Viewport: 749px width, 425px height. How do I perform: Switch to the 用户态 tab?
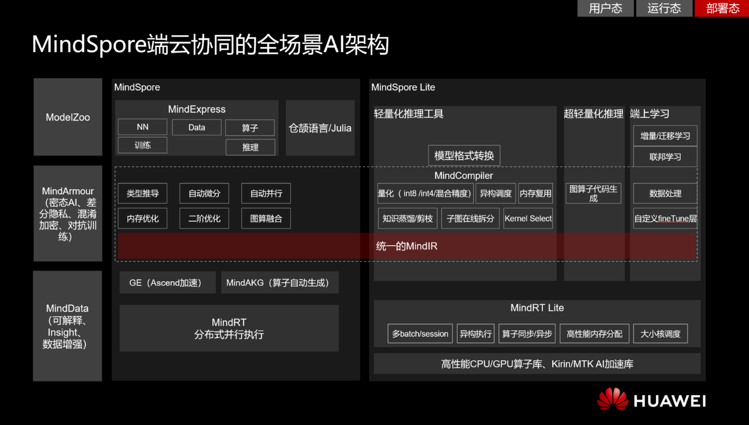click(605, 8)
